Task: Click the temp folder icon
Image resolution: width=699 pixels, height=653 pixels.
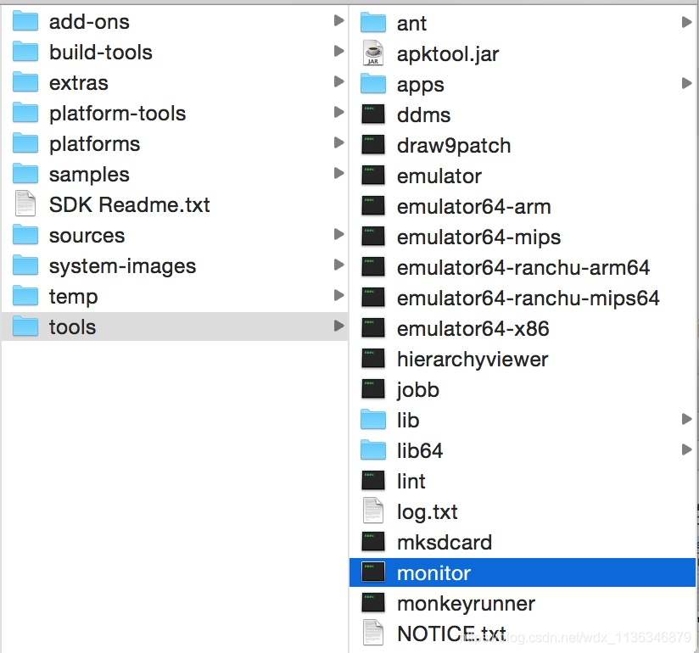Action: 25,296
